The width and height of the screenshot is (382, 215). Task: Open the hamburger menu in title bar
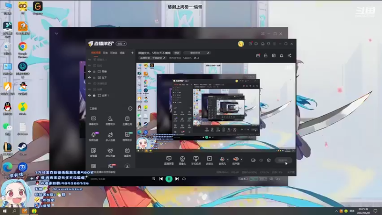274,44
